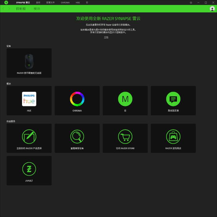The height and width of the screenshot is (217, 217).
Task: Go back with the left navigation arrow
Action: click(3, 9)
